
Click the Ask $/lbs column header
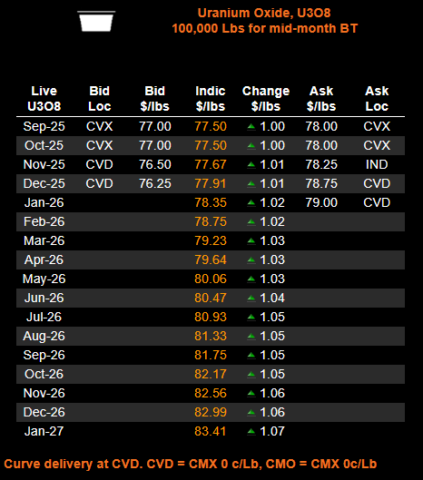(x=321, y=99)
